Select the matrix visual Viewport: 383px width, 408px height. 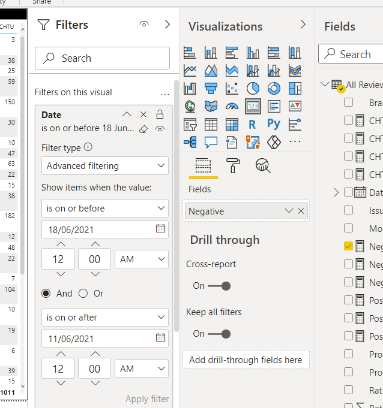tap(232, 124)
